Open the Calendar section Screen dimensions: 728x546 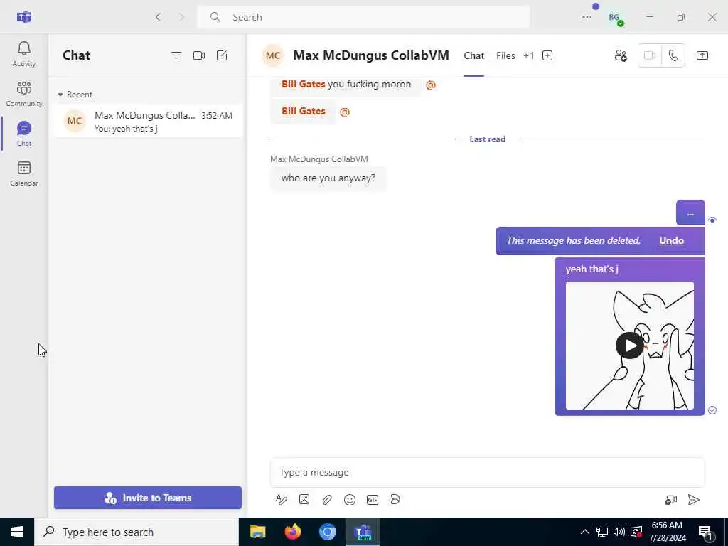click(23, 173)
